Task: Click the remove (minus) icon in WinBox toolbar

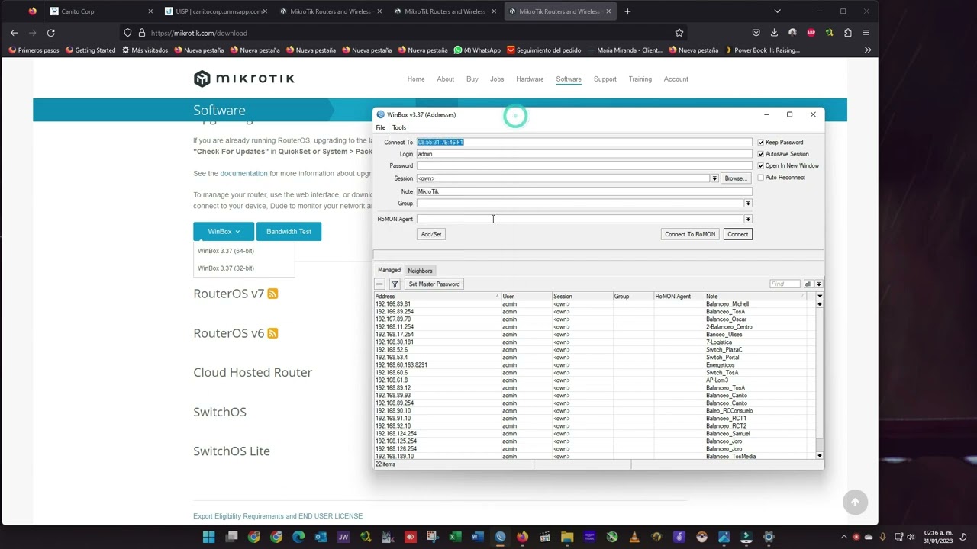Action: (379, 284)
